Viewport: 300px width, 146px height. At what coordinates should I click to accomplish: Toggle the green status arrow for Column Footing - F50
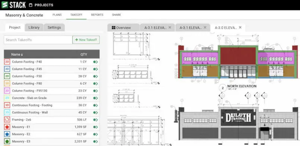coord(95,76)
